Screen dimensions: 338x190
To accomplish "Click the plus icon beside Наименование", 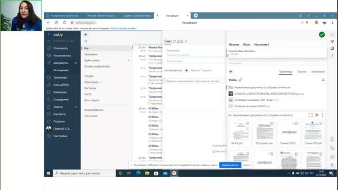I will (186, 70).
